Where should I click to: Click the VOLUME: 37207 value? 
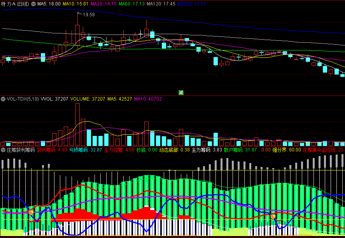tap(88, 99)
